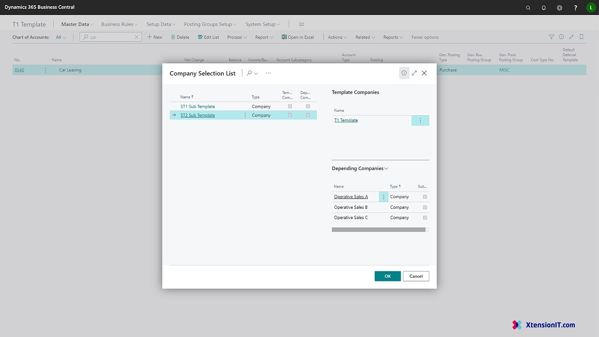Screen dimensions: 599x337
Task: Open the settings gear in top bar
Action: (x=559, y=7)
